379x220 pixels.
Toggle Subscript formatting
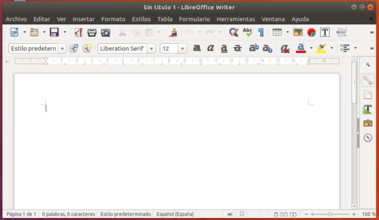(x=267, y=49)
